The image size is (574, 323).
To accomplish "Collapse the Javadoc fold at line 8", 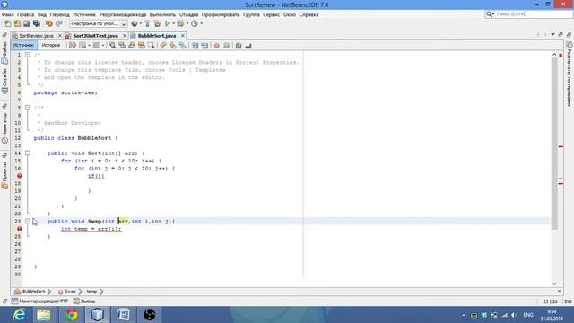I will click(28, 108).
